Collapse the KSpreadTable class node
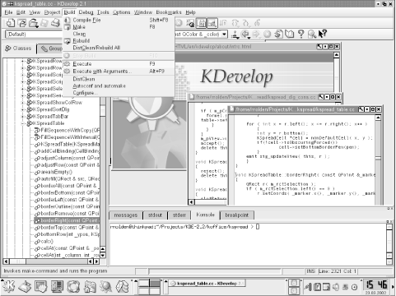396x296 pixels. 23,123
